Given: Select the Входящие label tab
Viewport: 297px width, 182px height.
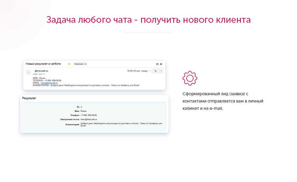Looking at the screenshot, I should 79,64.
